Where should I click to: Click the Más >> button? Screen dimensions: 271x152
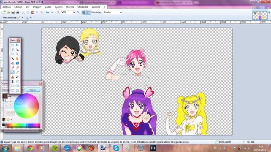coord(33,90)
